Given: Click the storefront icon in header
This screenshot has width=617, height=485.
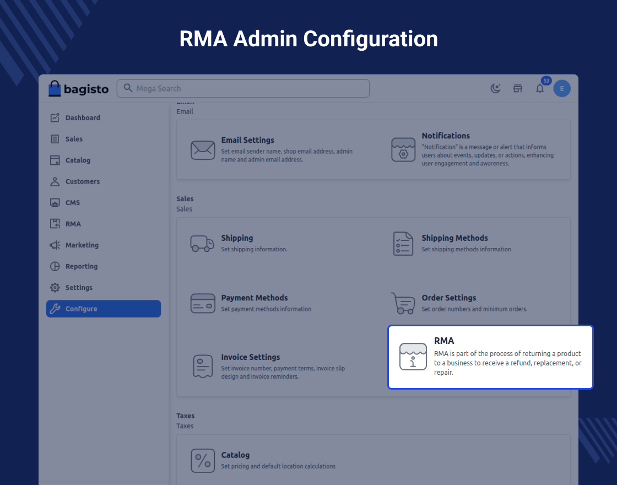Looking at the screenshot, I should tap(517, 89).
